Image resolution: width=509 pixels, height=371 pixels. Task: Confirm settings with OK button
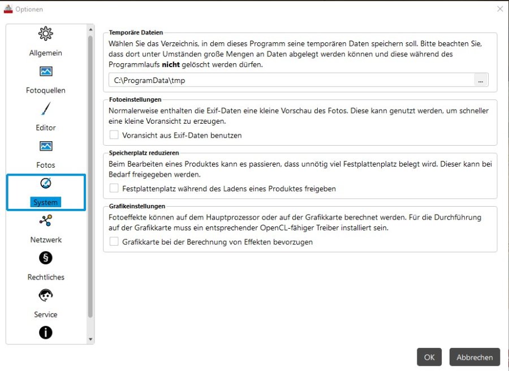point(429,357)
